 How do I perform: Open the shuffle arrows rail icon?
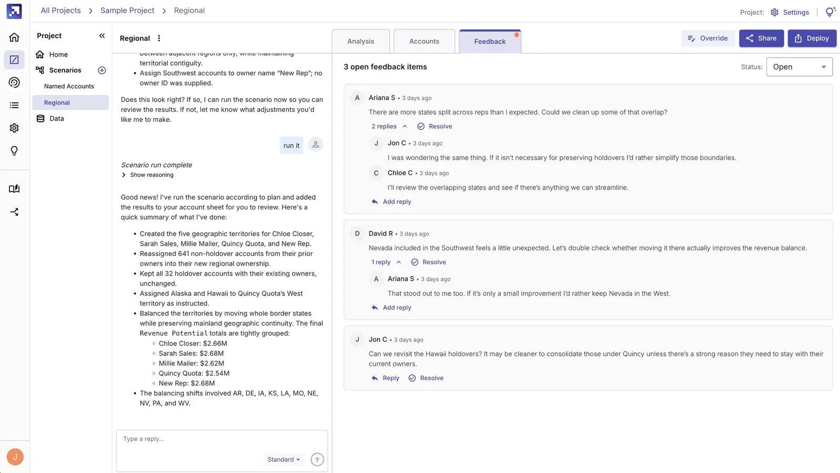[x=14, y=212]
